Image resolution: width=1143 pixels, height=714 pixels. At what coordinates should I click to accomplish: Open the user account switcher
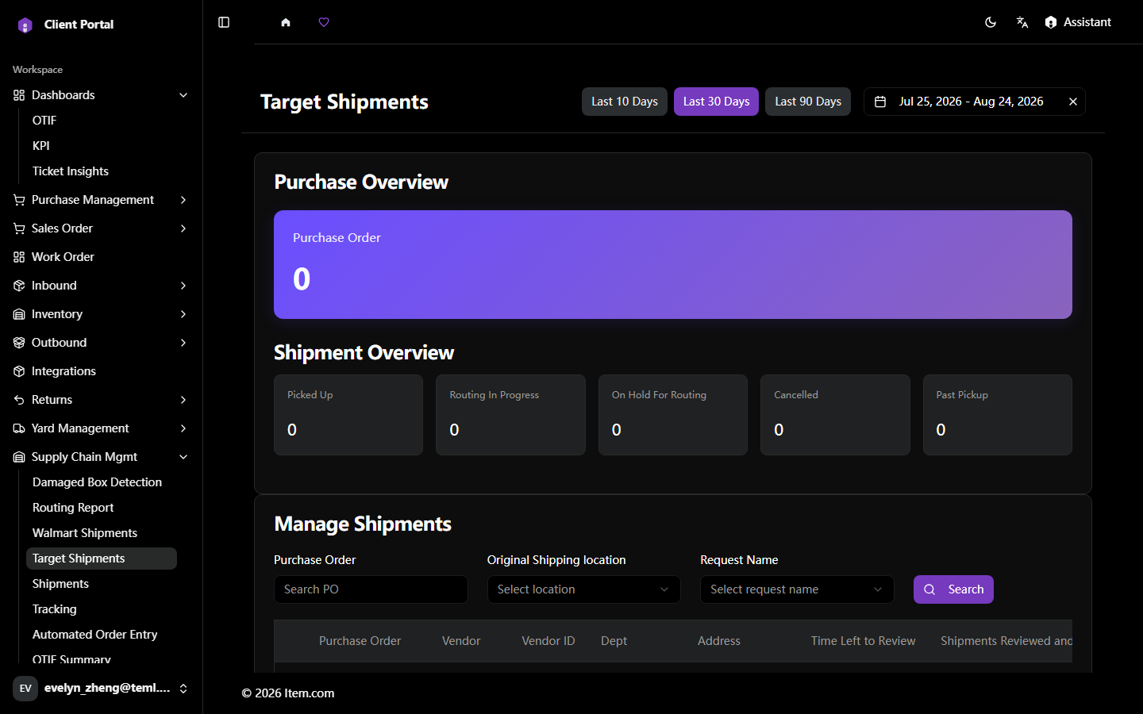101,689
